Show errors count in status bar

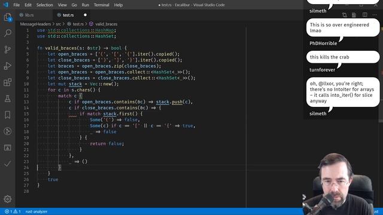tap(8, 211)
